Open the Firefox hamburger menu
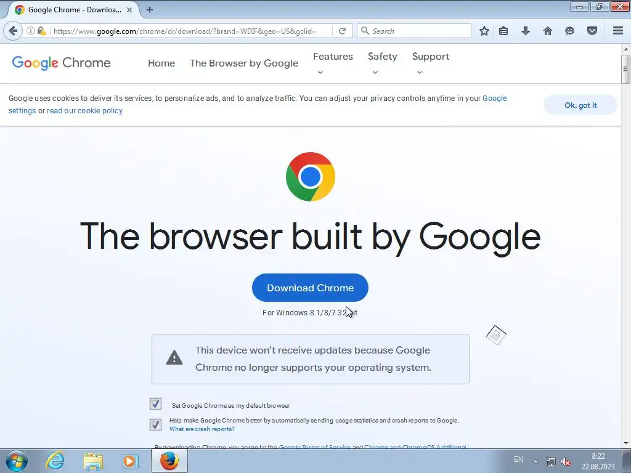The height and width of the screenshot is (473, 631). 618,31
